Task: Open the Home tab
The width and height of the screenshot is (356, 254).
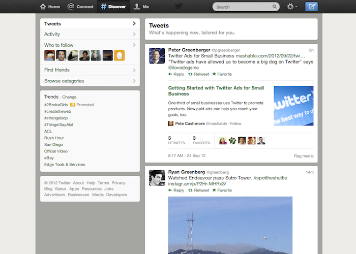Action: 50,7
